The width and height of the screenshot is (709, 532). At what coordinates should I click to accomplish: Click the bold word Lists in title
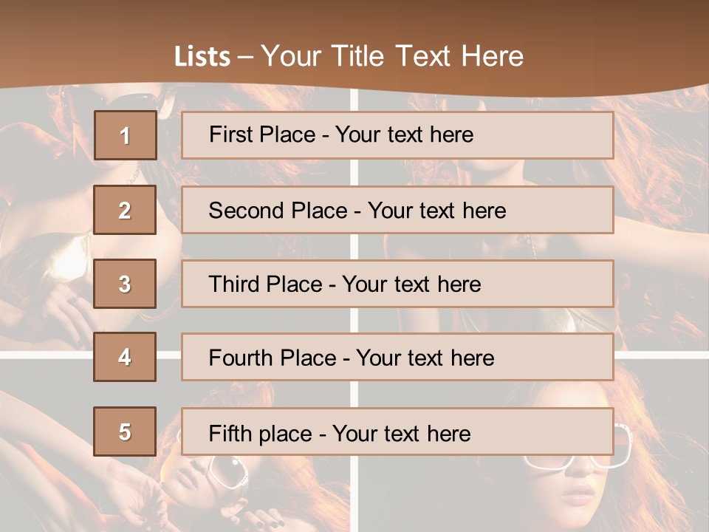click(x=202, y=57)
